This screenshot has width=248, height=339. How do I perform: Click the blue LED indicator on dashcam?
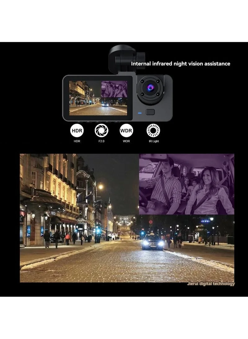(140, 112)
